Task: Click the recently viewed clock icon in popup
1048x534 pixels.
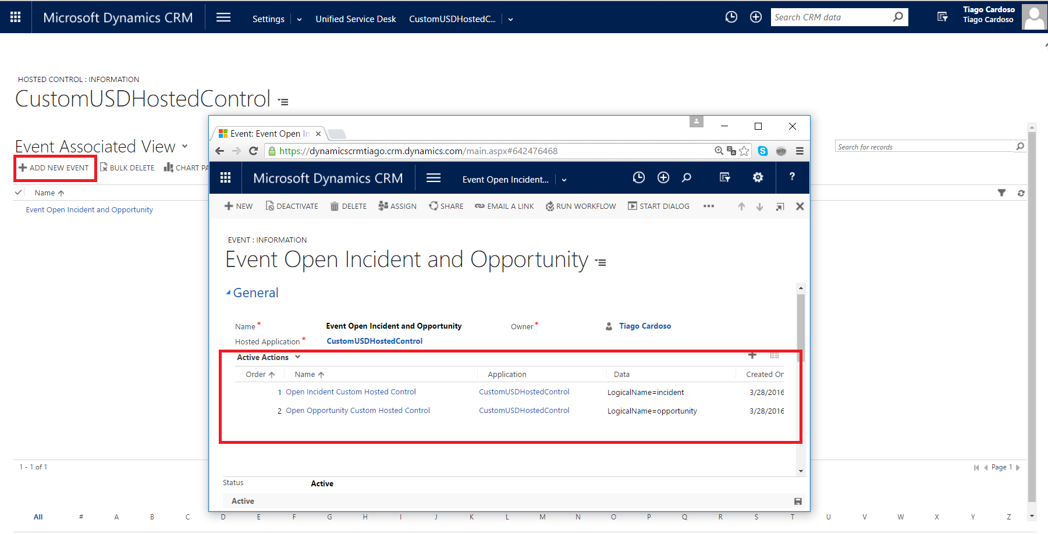Action: [x=638, y=178]
